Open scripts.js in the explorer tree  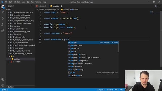point(20,59)
